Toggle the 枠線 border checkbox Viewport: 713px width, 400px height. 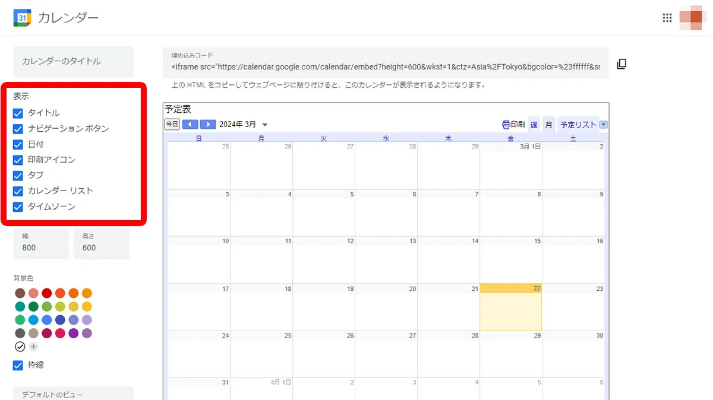(18, 365)
